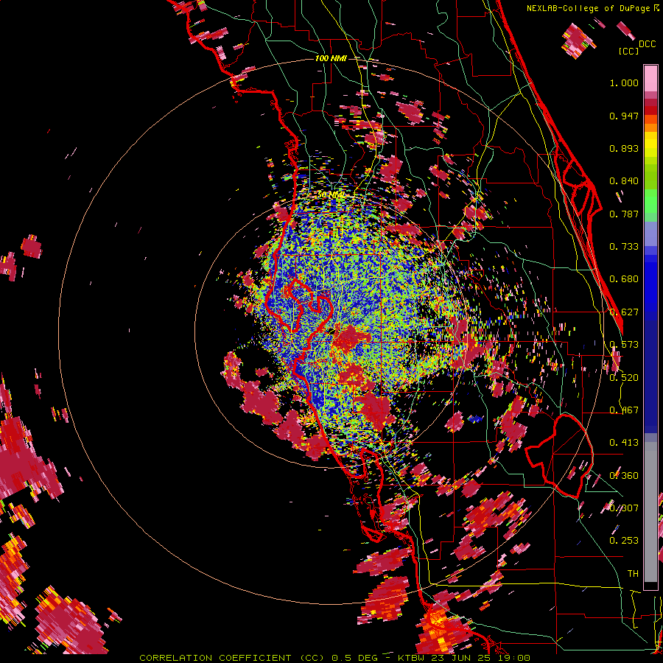Viewport: 663px width, 663px height.
Task: Click the 0.520 legend value
Action: [x=624, y=377]
